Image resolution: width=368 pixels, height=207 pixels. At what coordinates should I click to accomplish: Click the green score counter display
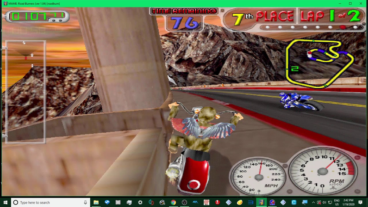tap(37, 16)
